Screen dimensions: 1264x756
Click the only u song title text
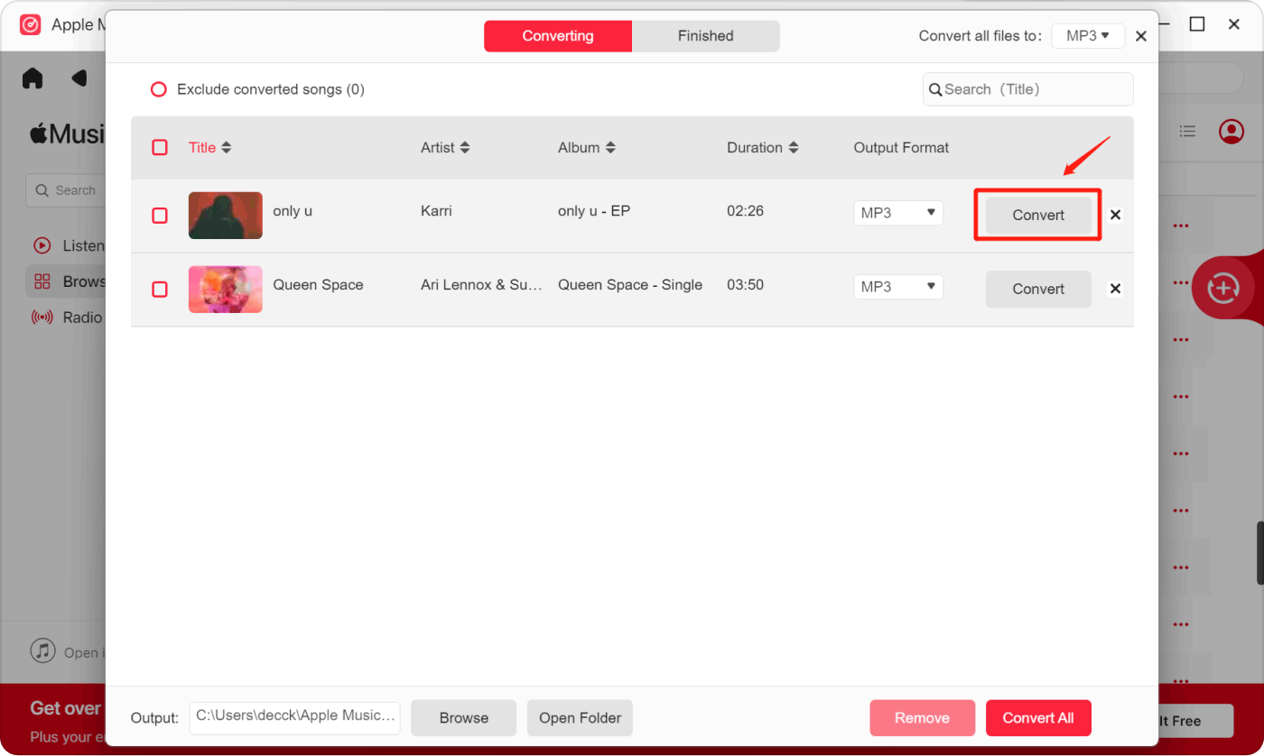[293, 211]
